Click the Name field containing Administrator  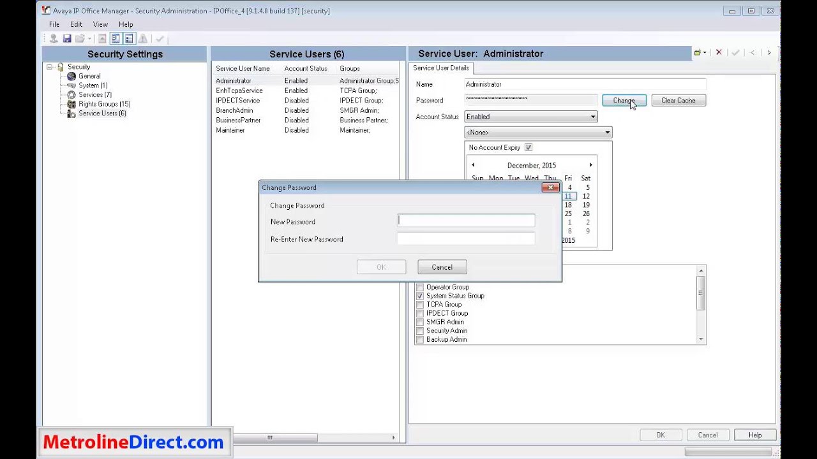(x=585, y=84)
